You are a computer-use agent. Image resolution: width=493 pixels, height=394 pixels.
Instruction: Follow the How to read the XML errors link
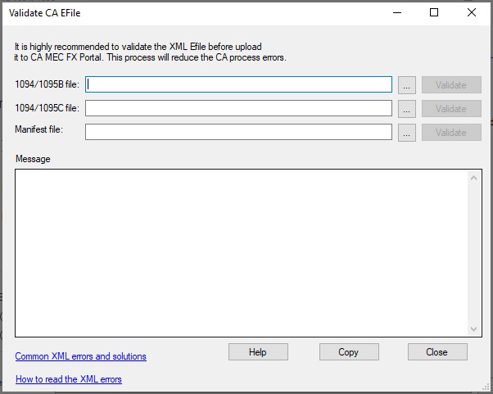[x=69, y=379]
